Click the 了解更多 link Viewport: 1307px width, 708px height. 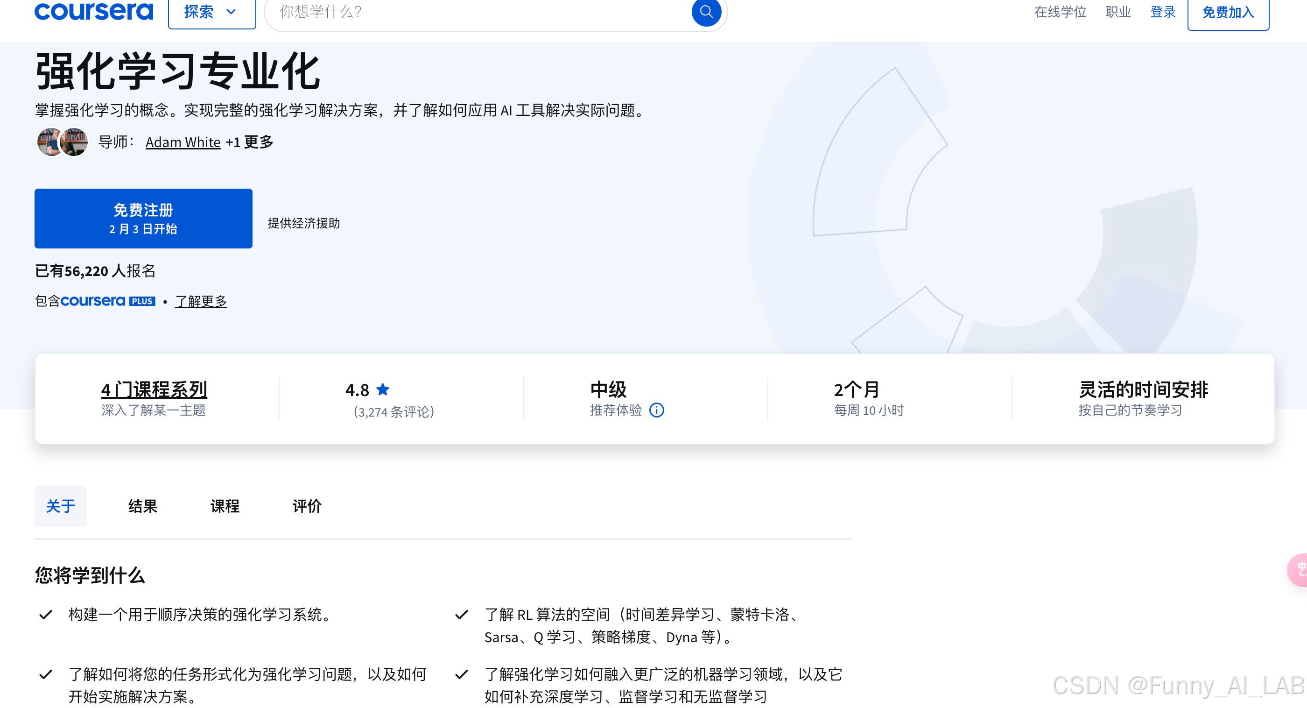pos(201,302)
